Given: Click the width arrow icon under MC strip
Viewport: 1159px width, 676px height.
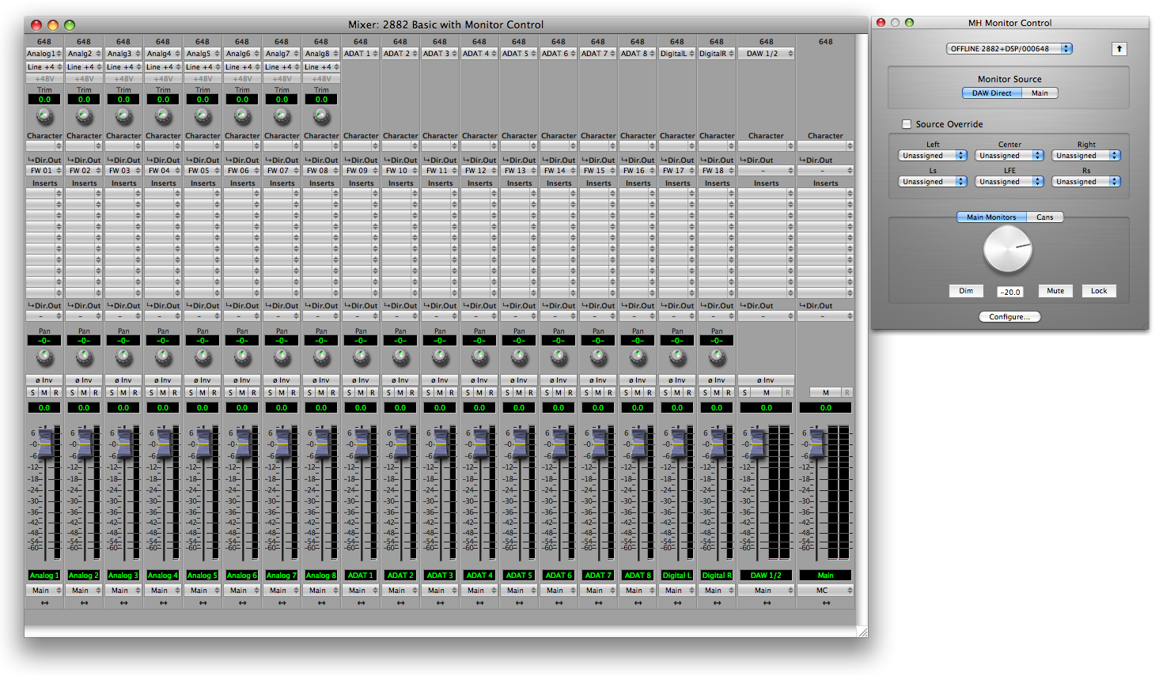Looking at the screenshot, I should [x=826, y=602].
